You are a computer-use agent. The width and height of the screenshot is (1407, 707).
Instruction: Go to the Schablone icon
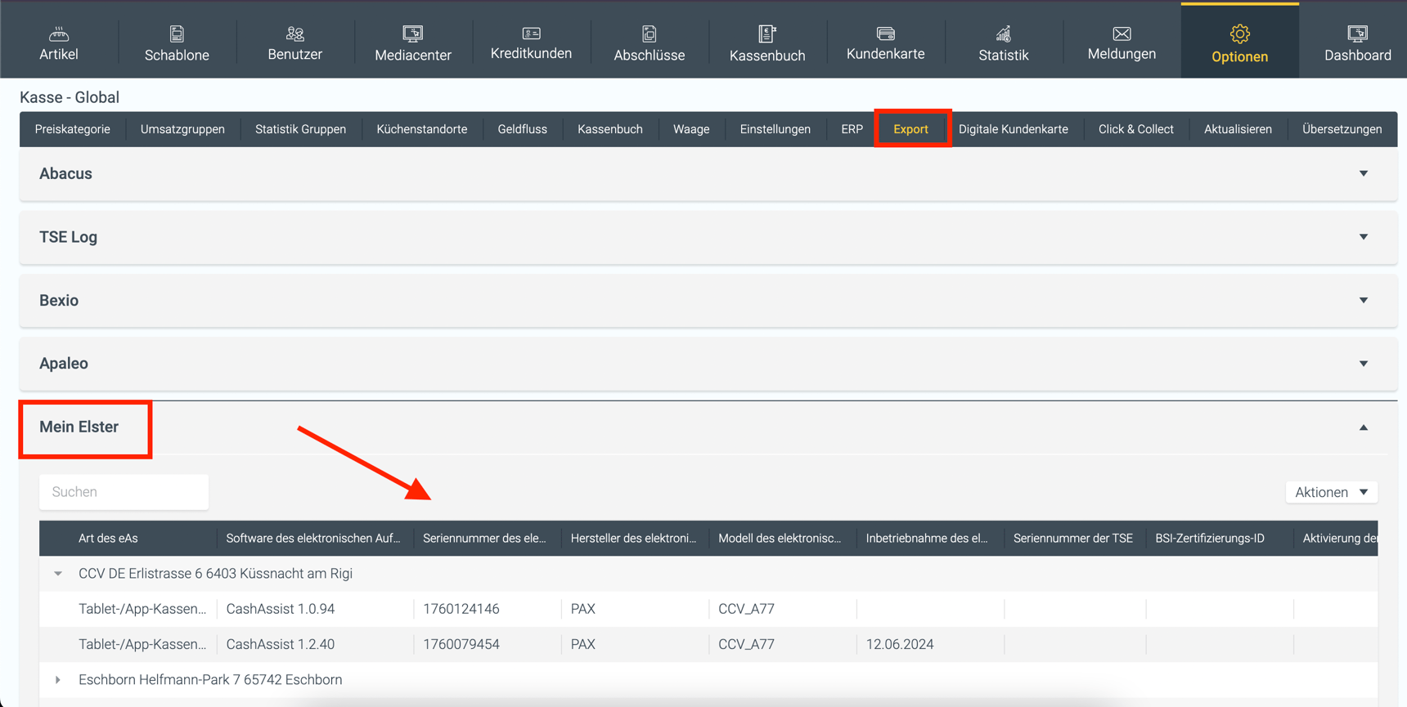pos(177,34)
